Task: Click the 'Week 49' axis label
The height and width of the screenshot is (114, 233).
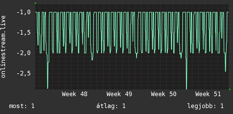Action: (x=119, y=94)
